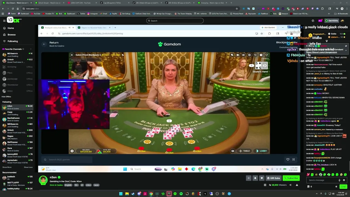
Task: Open Twitch bookmark in bookmarks bar
Action: coord(12,14)
